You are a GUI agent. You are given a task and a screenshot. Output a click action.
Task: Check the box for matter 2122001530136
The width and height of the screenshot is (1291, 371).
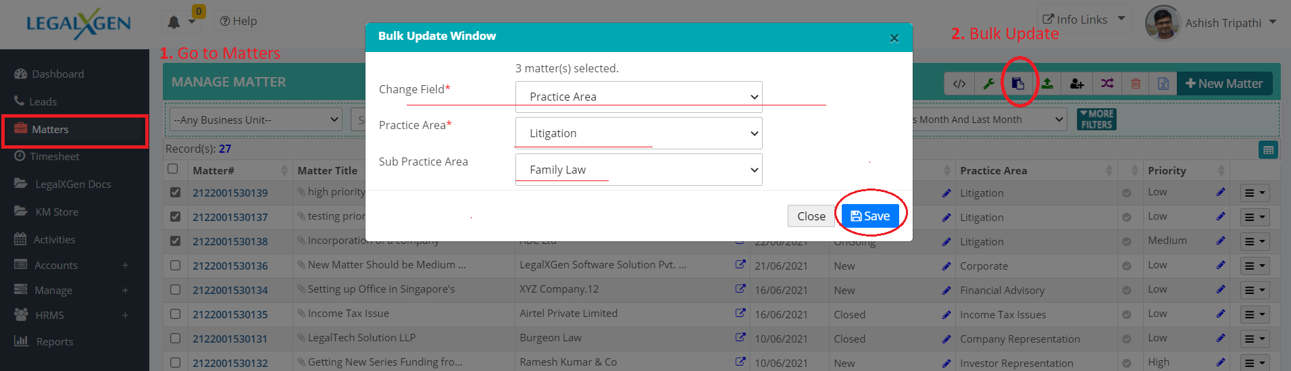click(176, 266)
